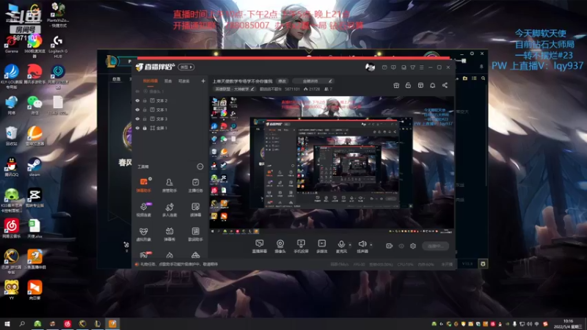Toggle visibility of layer 文本 1

click(137, 109)
